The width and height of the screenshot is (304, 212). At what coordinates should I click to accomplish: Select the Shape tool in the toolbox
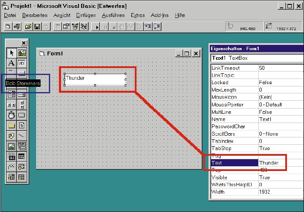[11, 136]
